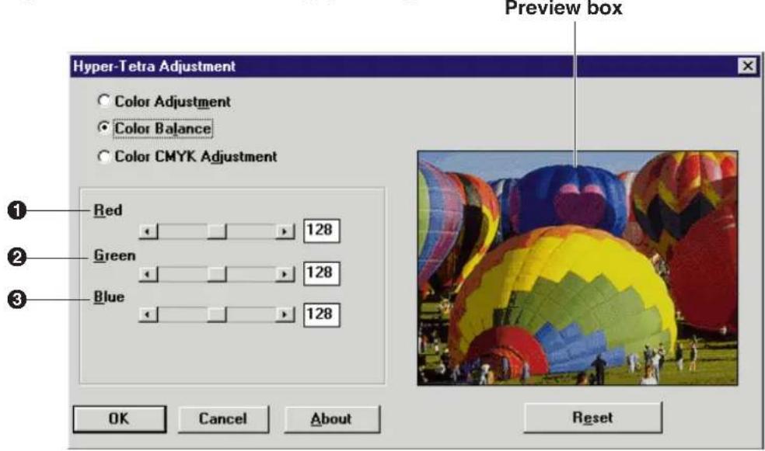Click the Red slider's right arrow
This screenshot has width=765, height=451.
click(285, 231)
